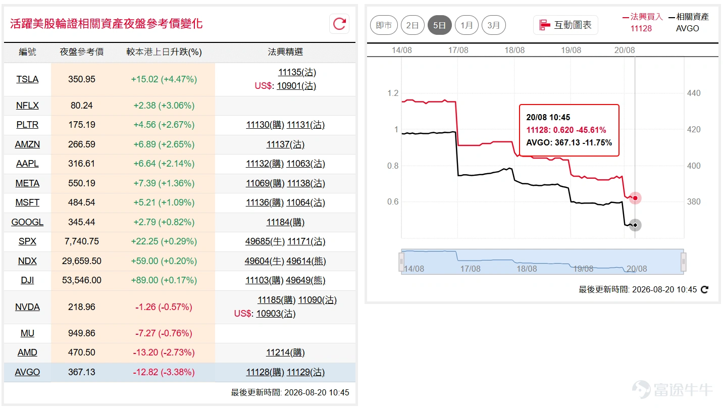Image resolution: width=723 pixels, height=408 pixels.
Task: Open the GOOGL ticker link
Action: click(x=27, y=222)
